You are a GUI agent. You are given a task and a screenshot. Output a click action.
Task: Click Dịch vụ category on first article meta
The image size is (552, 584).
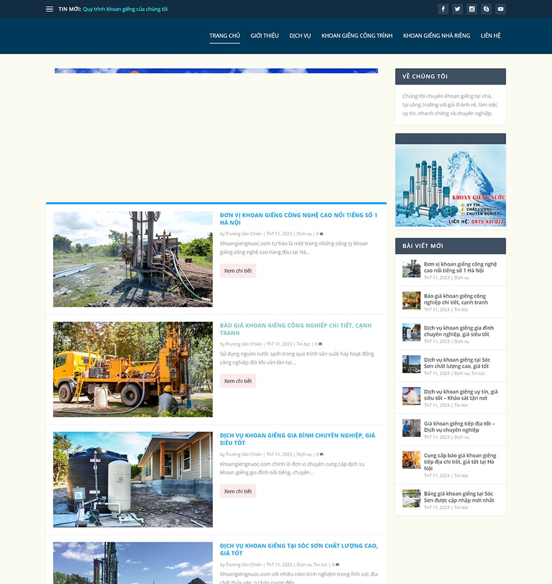304,234
